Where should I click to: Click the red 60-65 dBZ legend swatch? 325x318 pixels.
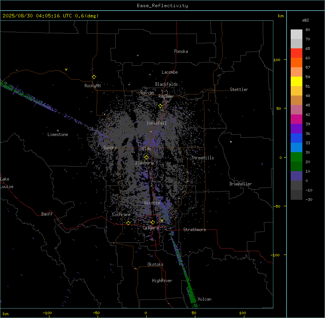point(296,53)
